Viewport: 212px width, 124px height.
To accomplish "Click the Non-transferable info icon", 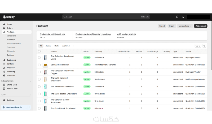I will (x=4, y=107).
